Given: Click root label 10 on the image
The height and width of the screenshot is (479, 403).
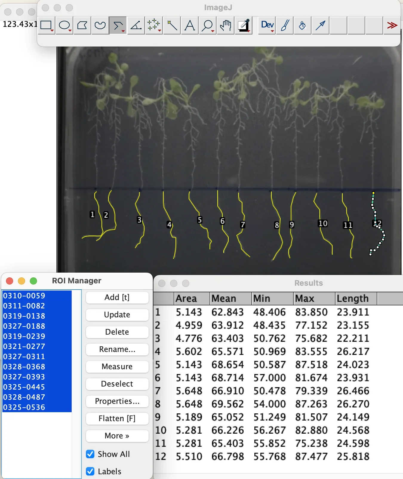Looking at the screenshot, I should (x=323, y=223).
